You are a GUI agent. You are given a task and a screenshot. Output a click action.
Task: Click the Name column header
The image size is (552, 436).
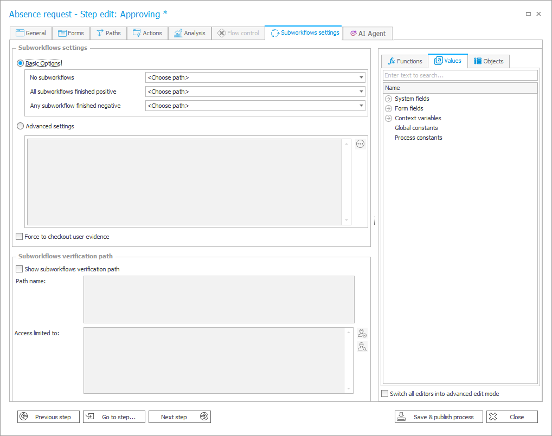pos(460,88)
